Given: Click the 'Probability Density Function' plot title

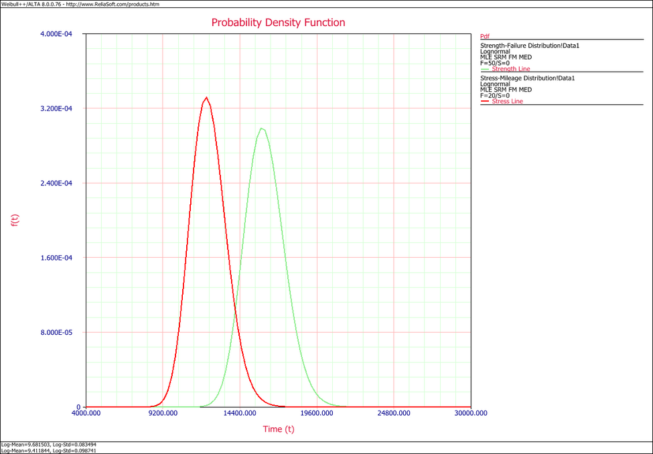Looking at the screenshot, I should coord(278,23).
